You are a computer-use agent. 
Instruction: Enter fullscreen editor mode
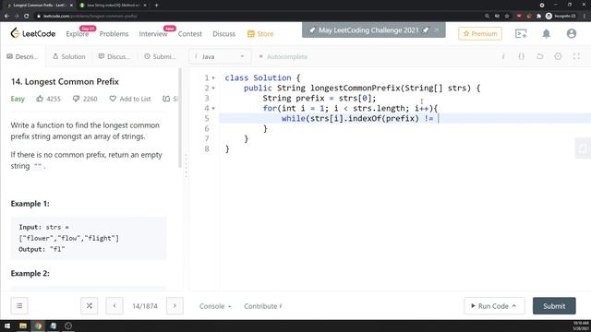[x=576, y=56]
